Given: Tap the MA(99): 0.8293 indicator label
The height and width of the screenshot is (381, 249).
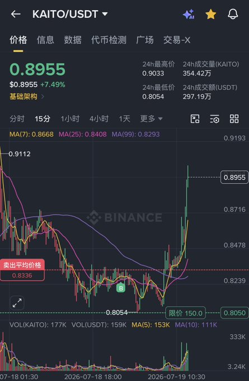Looking at the screenshot, I should [x=135, y=134].
